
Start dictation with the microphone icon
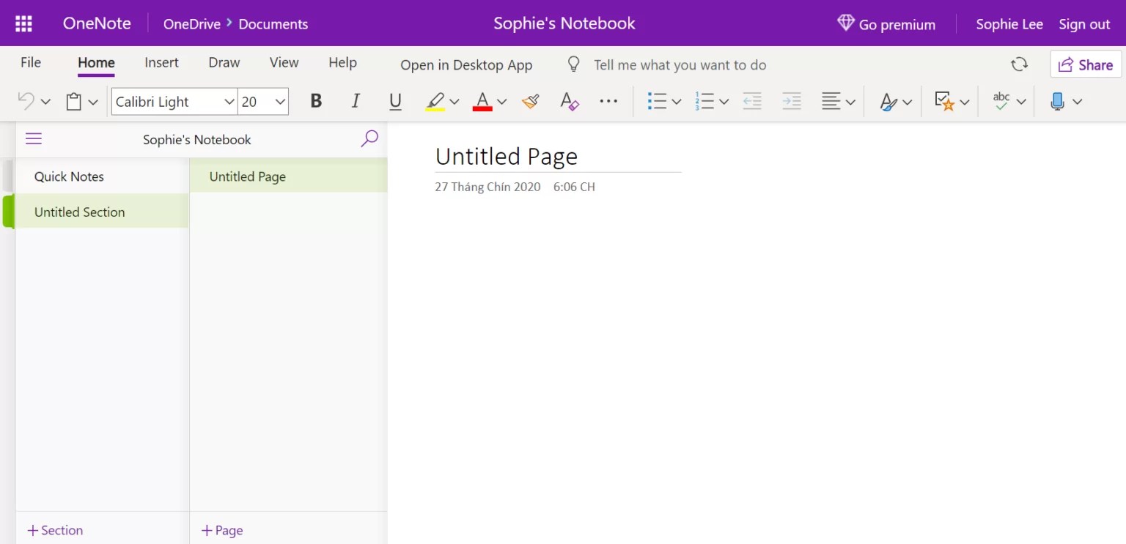click(1057, 102)
